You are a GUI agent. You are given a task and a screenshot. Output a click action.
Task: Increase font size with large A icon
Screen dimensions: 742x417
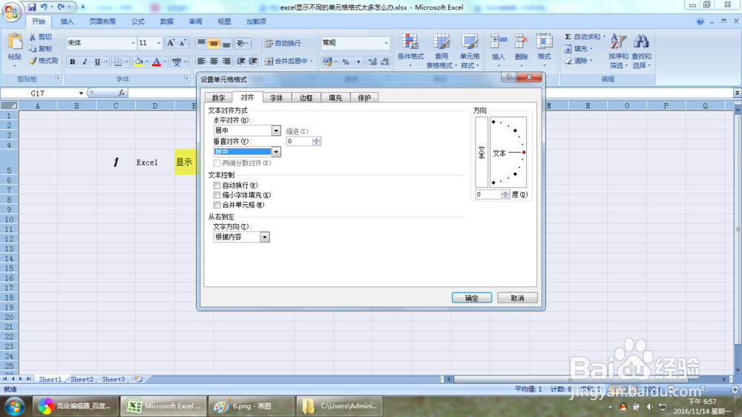[x=171, y=43]
